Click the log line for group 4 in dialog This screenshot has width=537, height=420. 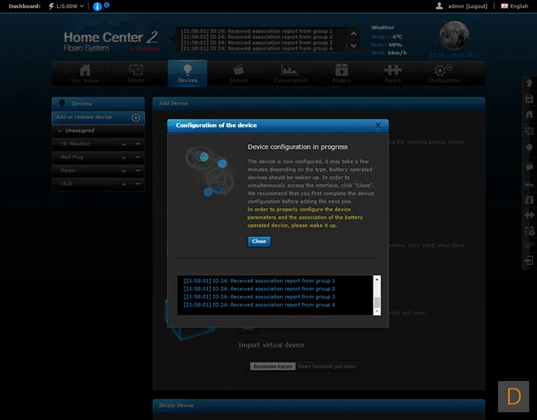(x=259, y=305)
